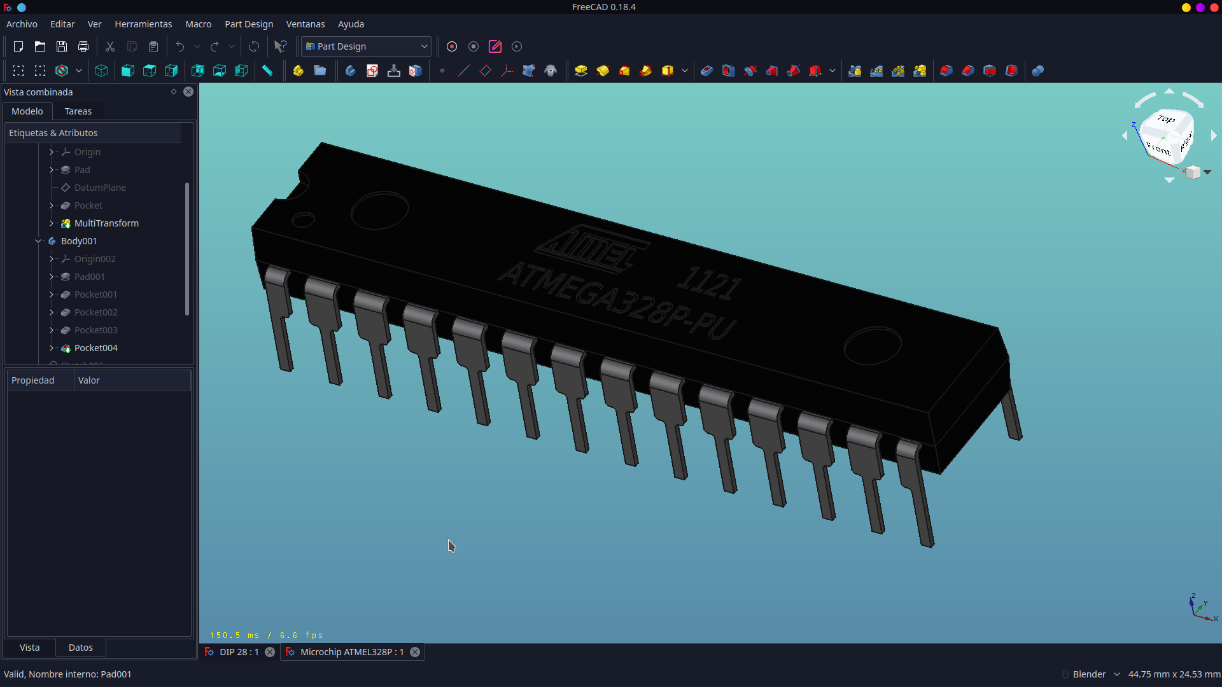Create a MultiTransform feature
Viewport: 1222px width, 687px height.
(x=920, y=71)
